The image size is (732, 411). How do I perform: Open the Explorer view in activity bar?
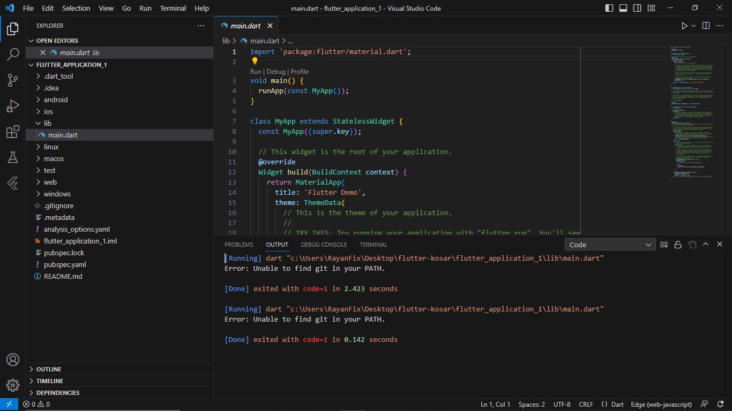coord(13,30)
